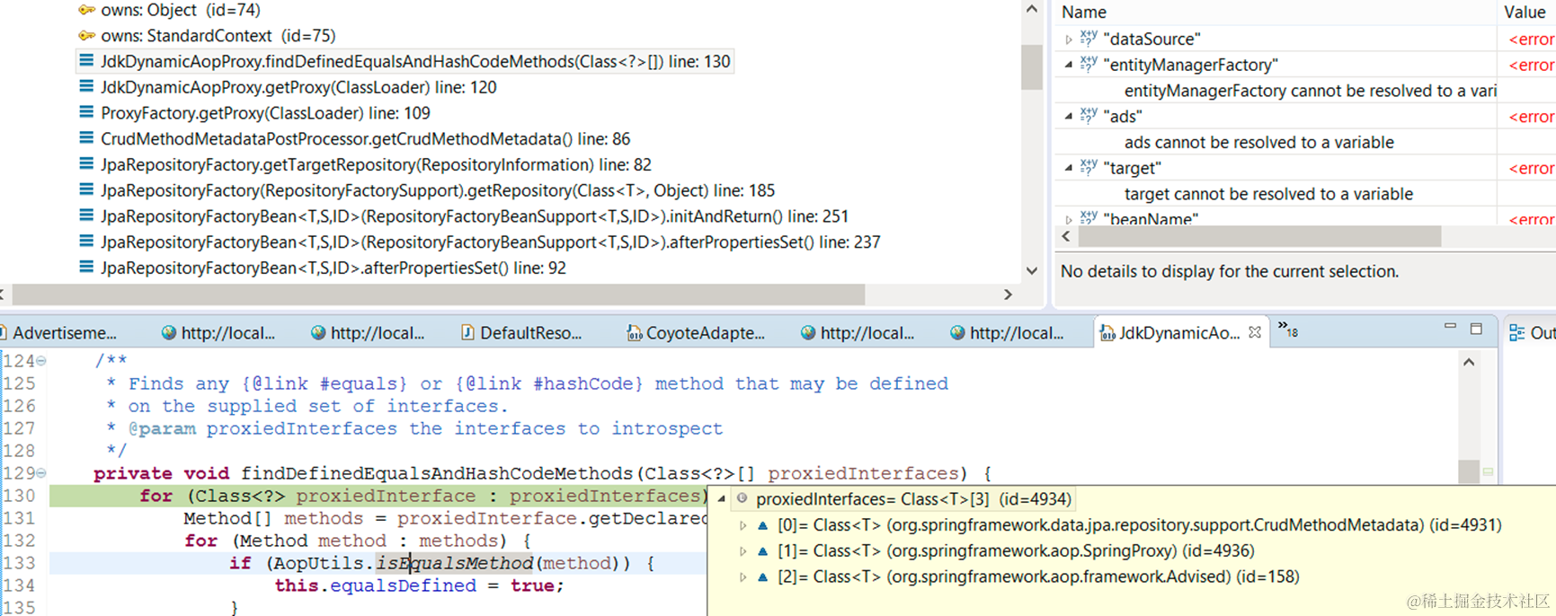Maximize the editor area
1556x616 pixels.
pos(1476,329)
